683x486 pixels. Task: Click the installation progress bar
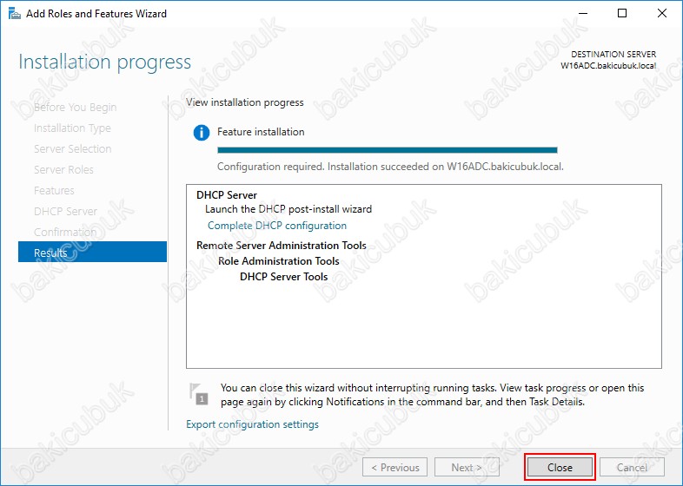click(387, 150)
